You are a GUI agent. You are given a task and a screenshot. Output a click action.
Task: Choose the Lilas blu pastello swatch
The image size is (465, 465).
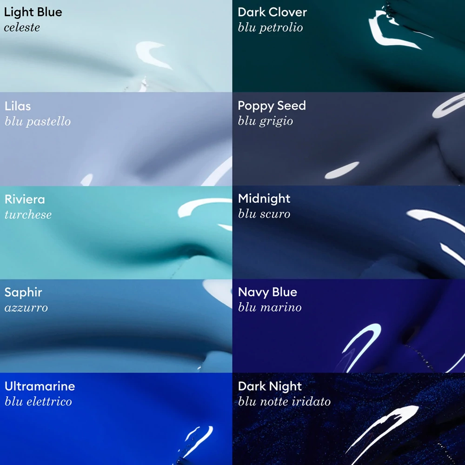pyautogui.click(x=116, y=139)
